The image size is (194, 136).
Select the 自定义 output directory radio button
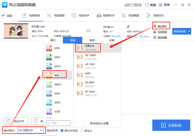[82, 131]
